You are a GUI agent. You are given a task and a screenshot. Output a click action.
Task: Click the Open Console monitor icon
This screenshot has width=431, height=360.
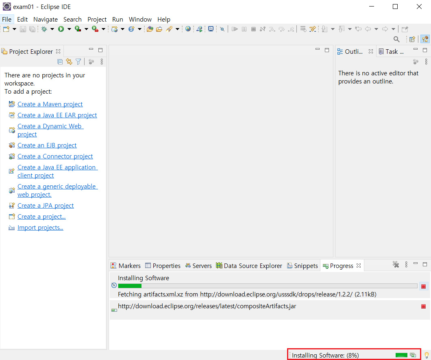pyautogui.click(x=211, y=29)
